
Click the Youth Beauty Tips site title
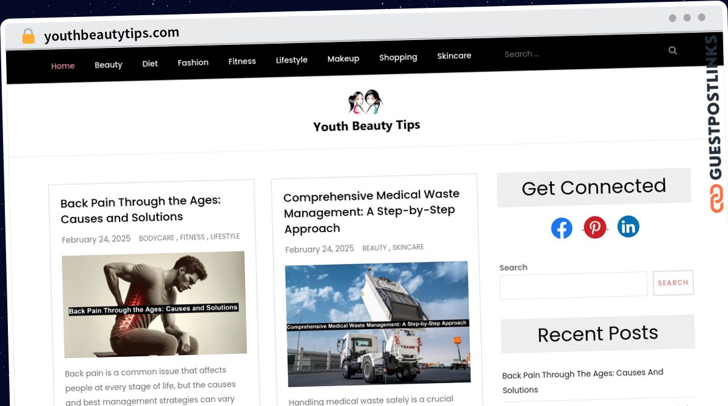[x=366, y=125]
